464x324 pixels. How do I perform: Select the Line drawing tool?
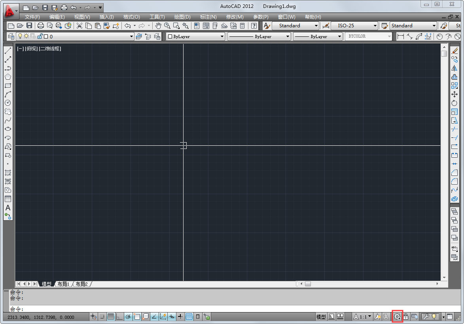8,50
